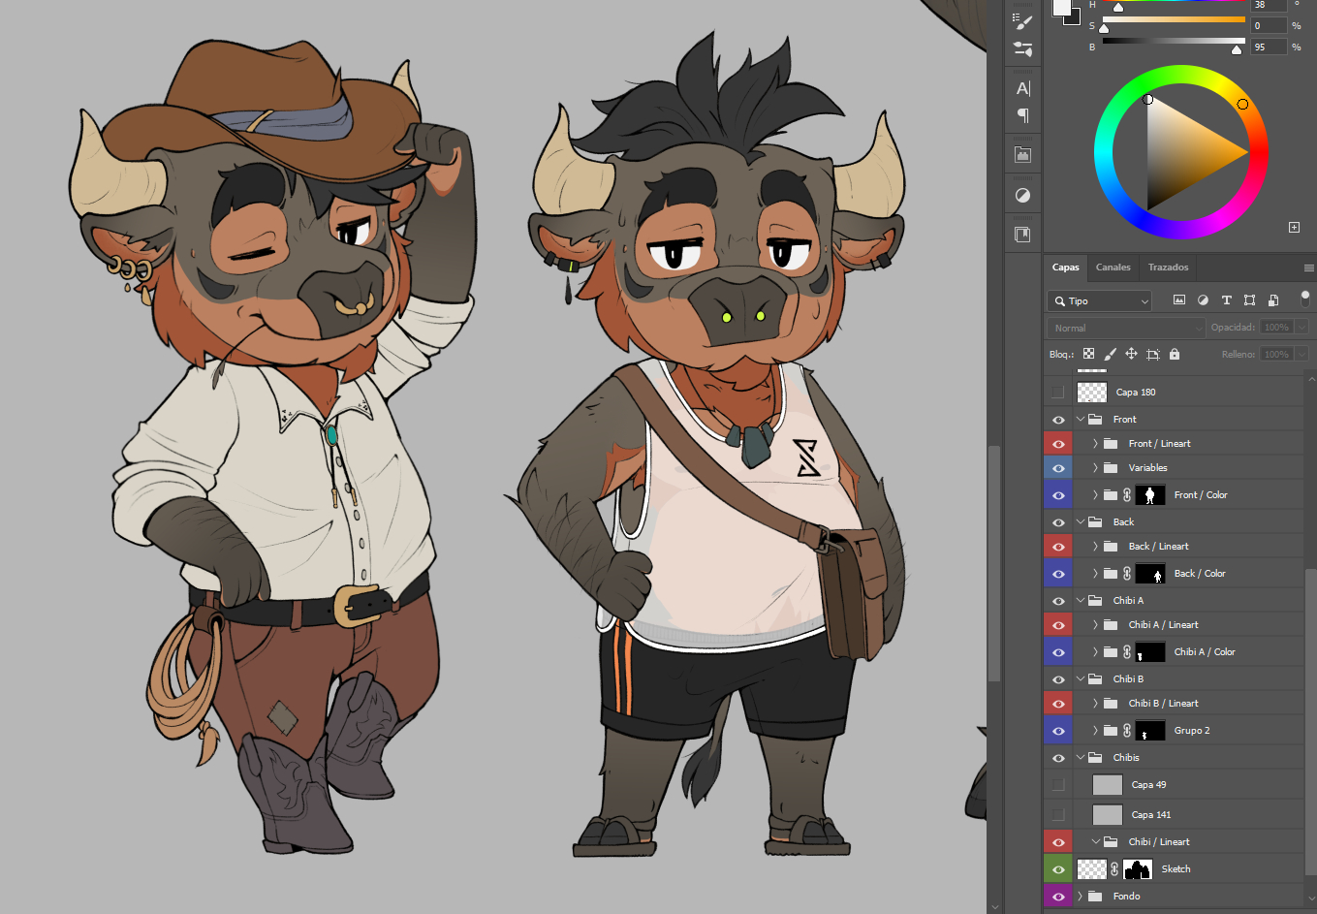Select the Variables layer group
Image resolution: width=1317 pixels, height=914 pixels.
pos(1147,468)
